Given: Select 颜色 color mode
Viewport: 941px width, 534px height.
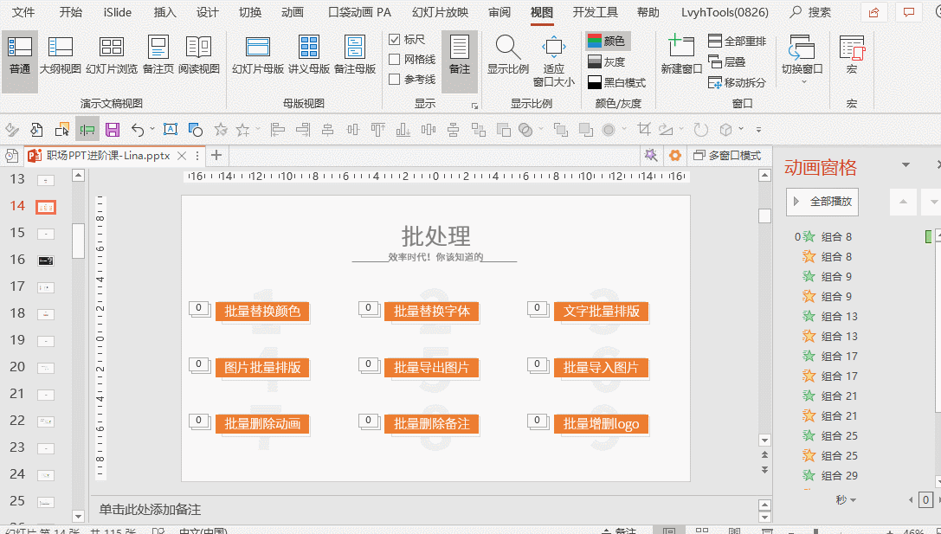Looking at the screenshot, I should pyautogui.click(x=608, y=41).
